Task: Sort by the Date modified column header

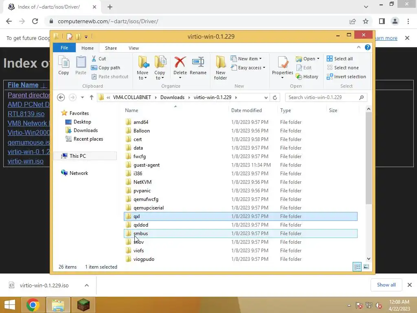Action: coord(246,110)
